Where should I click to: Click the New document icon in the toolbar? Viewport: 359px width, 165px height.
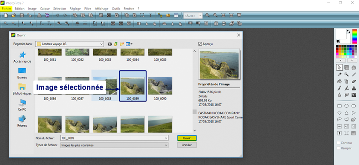(x=6, y=16)
